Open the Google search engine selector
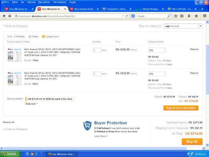Viewport: 209px width, 157px height. coord(134,16)
